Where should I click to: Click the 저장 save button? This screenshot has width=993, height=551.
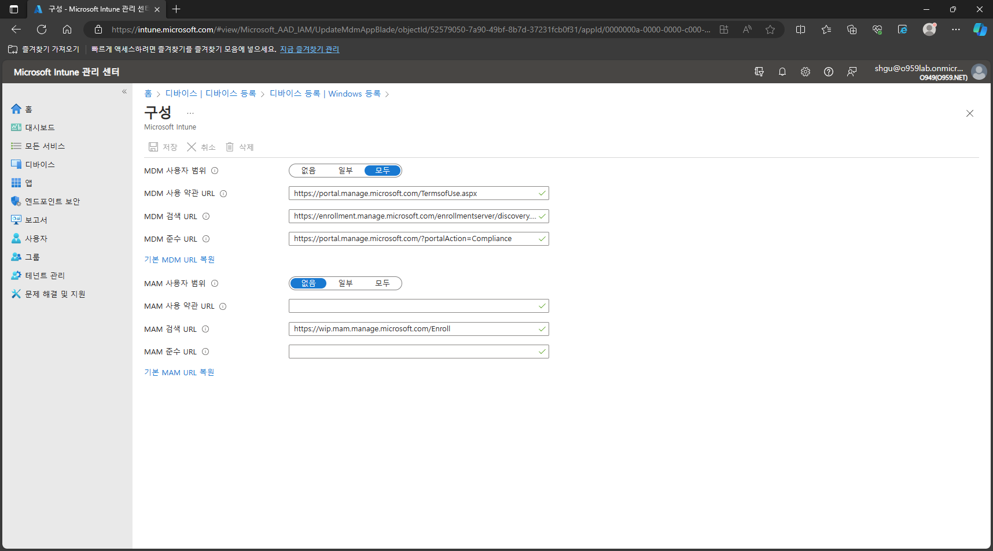pos(163,147)
